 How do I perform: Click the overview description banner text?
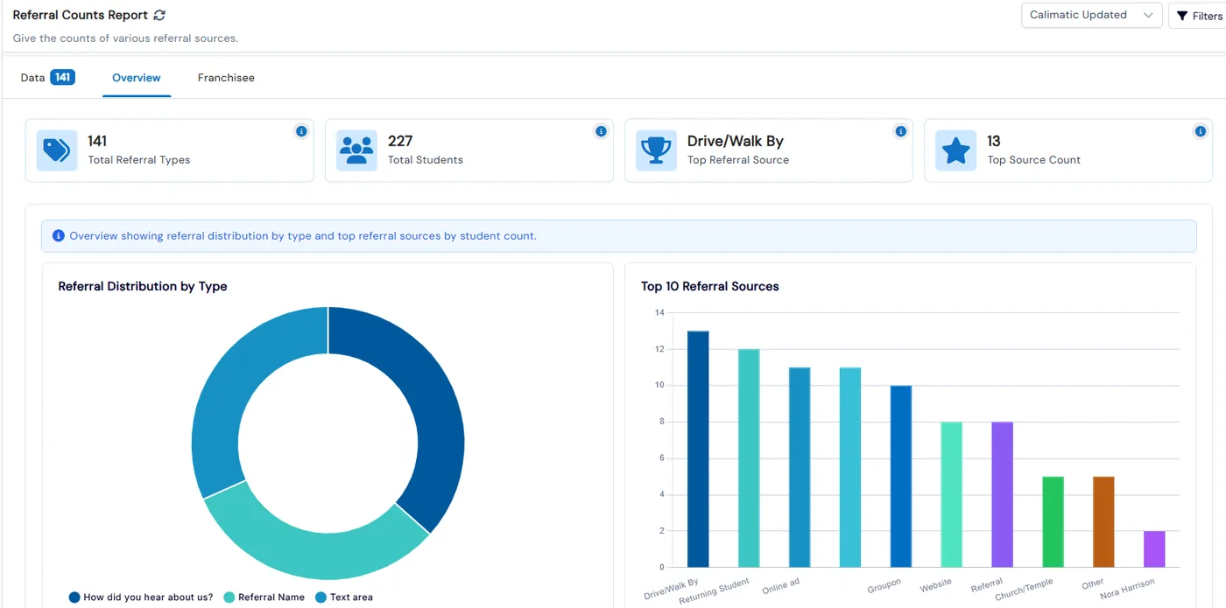coord(303,236)
